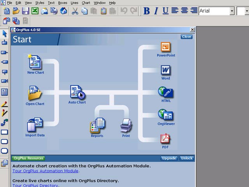
Task: Follow Tour OrgPlus Automation Module link
Action: (x=46, y=171)
